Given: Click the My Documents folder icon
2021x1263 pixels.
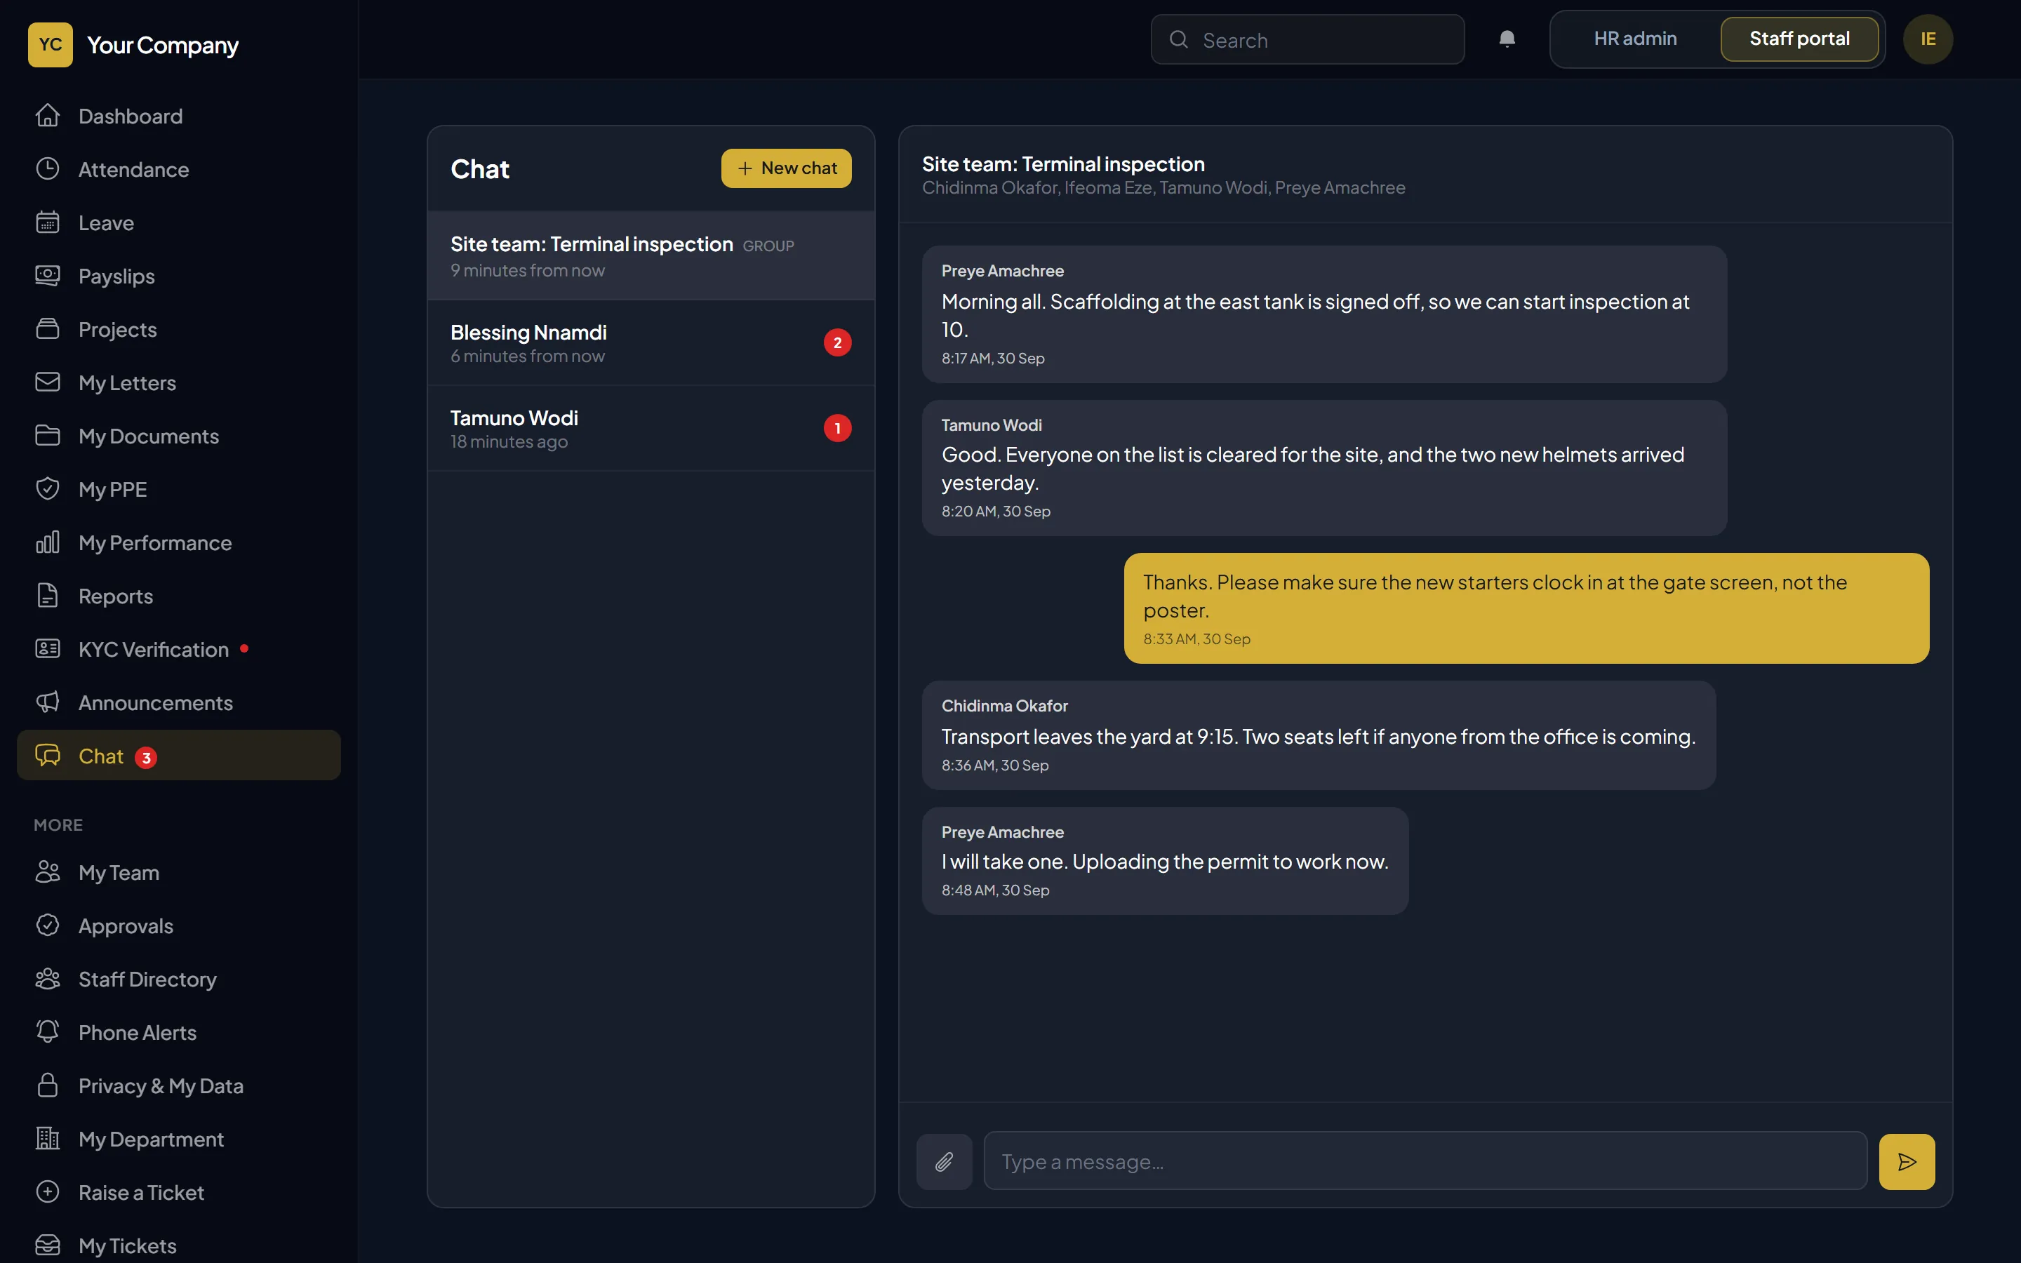Looking at the screenshot, I should (48, 436).
